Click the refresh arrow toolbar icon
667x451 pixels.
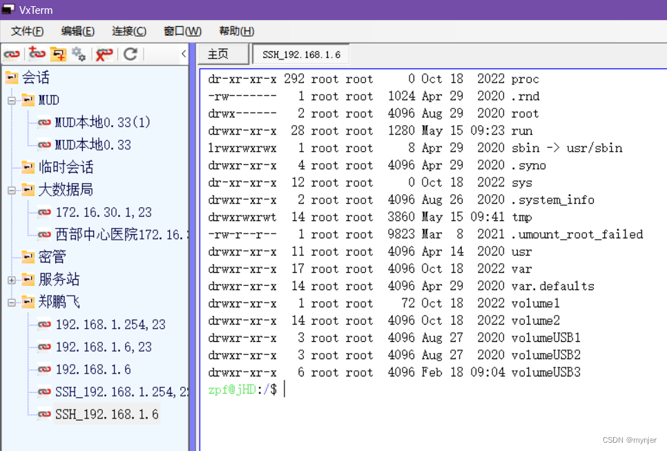[130, 54]
